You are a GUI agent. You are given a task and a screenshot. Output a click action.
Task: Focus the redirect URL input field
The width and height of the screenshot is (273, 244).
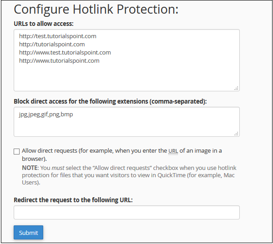click(x=126, y=212)
